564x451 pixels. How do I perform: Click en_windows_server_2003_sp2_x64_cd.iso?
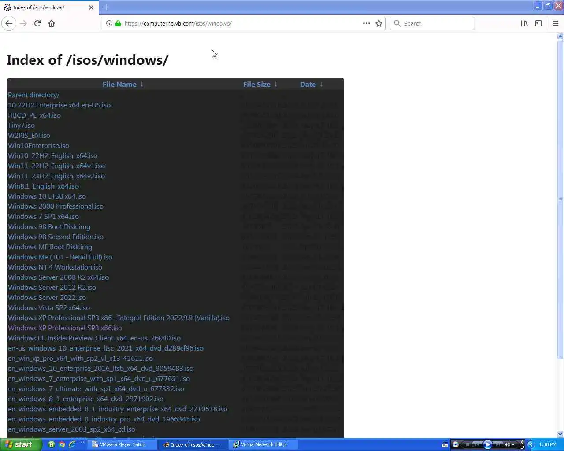(x=71, y=429)
